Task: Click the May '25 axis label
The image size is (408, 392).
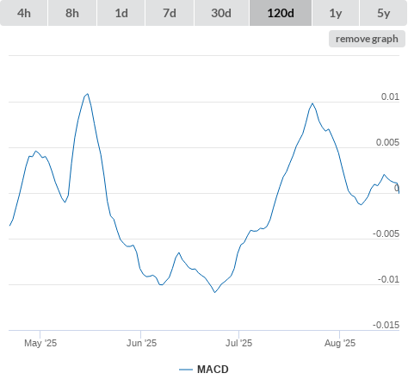Action: tap(40, 343)
